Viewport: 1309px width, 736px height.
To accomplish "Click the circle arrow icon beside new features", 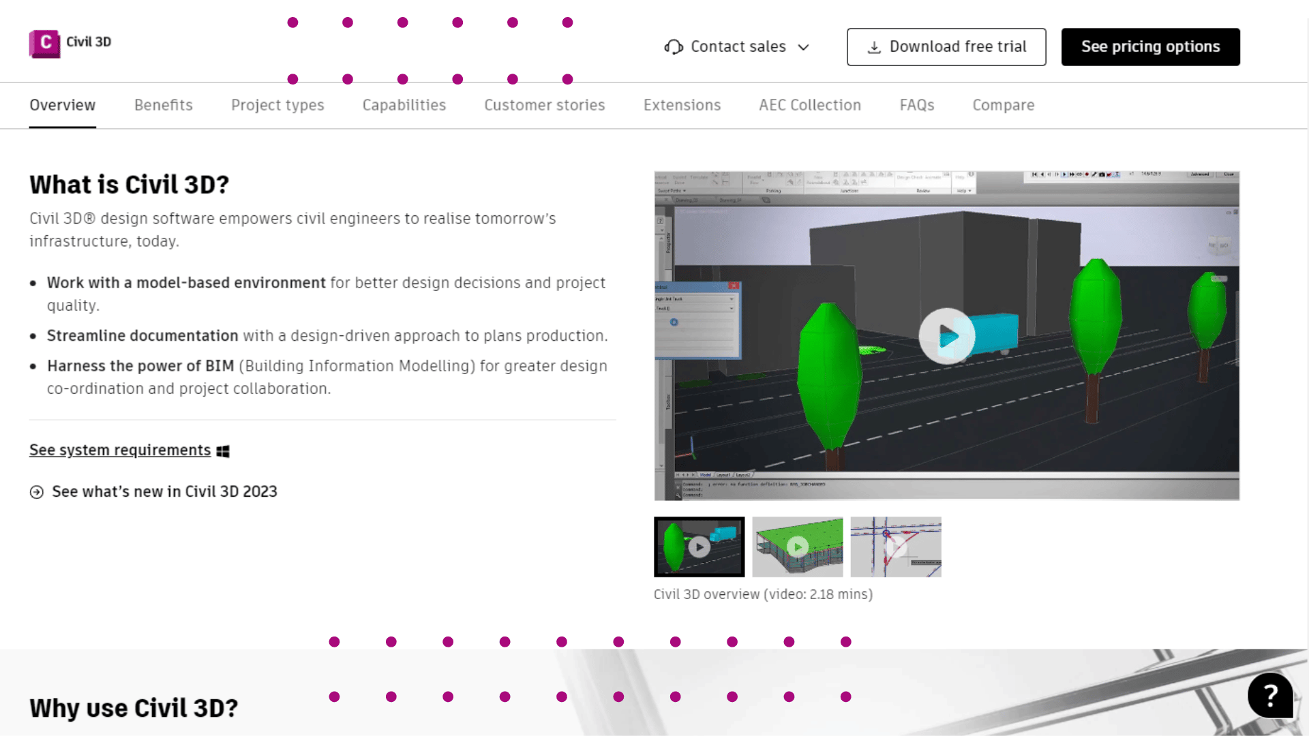I will point(36,491).
